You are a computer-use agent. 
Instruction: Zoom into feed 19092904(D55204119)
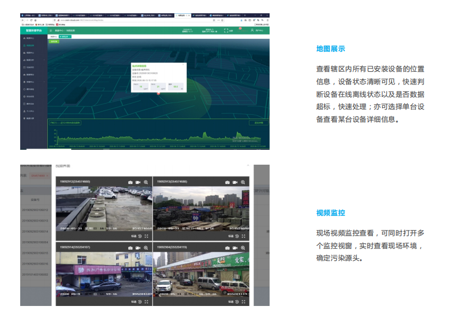click(x=243, y=248)
